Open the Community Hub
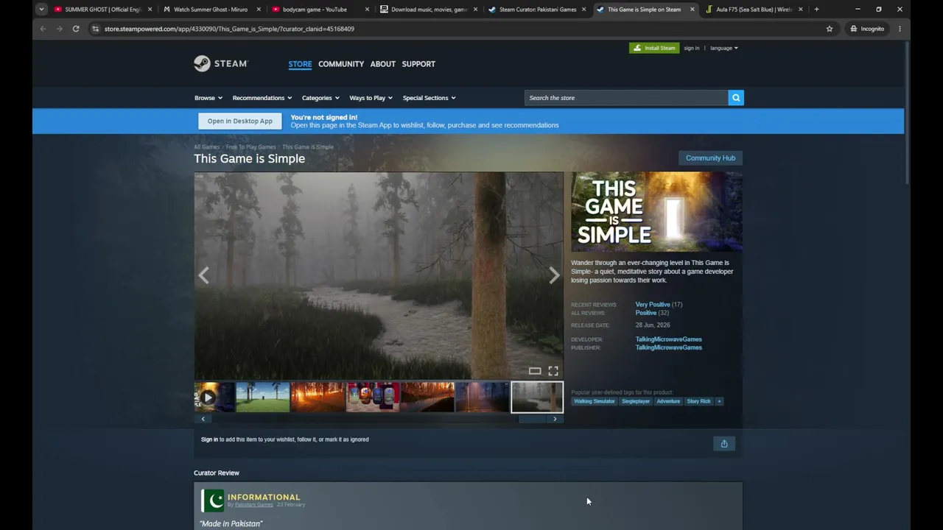This screenshot has height=530, width=943. [x=710, y=158]
